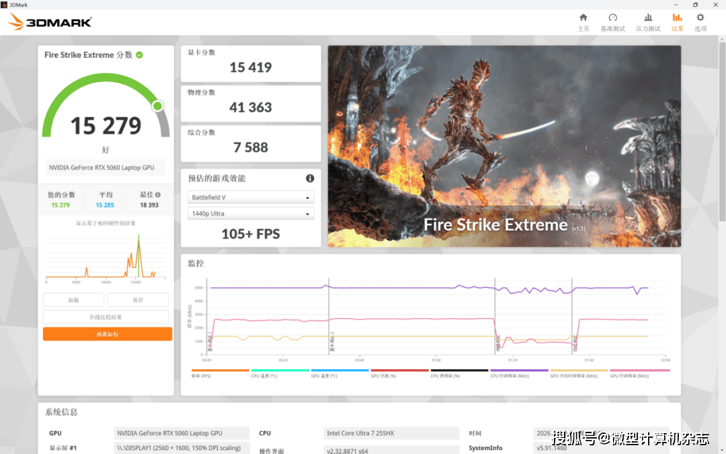Toggle the CPU 使用率 black legend
The image size is (726, 454).
459,373
